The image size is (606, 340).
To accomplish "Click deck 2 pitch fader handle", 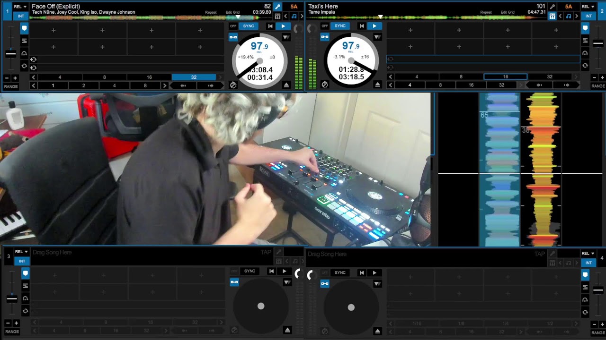I will tap(598, 44).
